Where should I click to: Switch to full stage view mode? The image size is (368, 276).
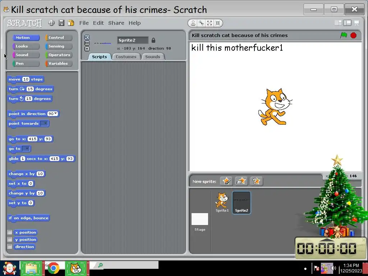coord(348,23)
